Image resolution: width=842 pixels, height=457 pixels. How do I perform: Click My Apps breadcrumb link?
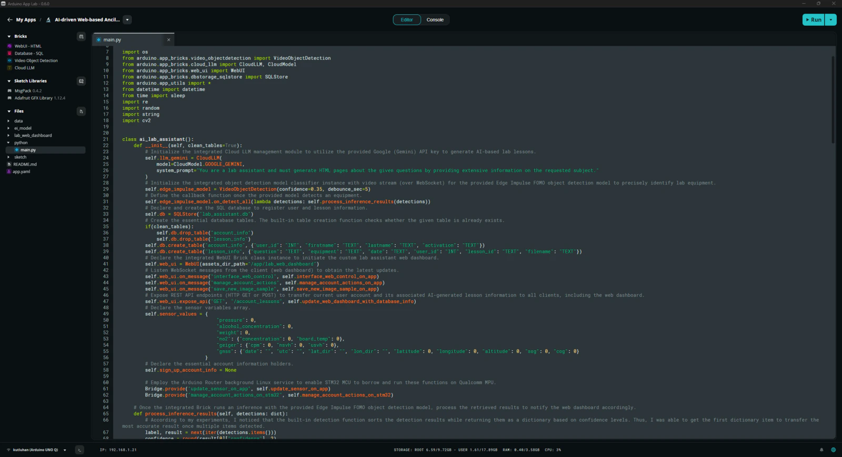pos(26,20)
